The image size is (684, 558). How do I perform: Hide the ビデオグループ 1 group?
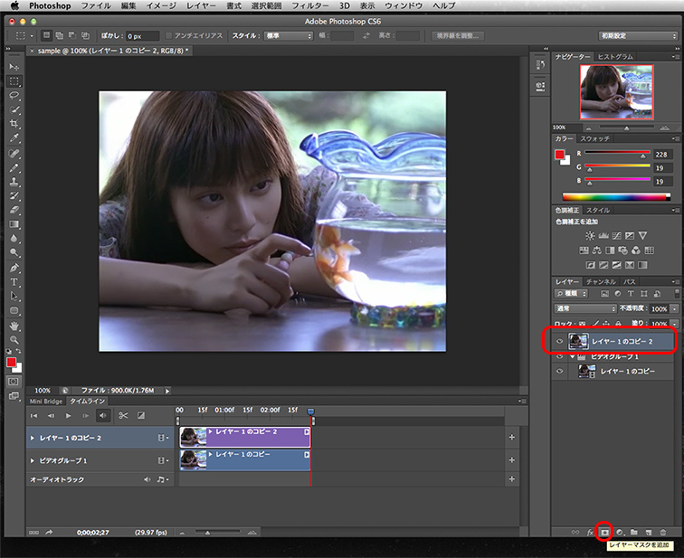coord(559,356)
